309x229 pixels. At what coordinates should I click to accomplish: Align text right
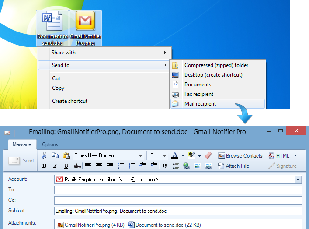coord(110,166)
